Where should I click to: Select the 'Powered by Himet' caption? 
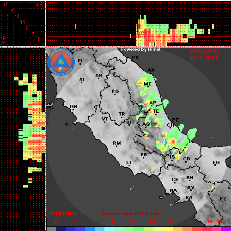point(140,49)
